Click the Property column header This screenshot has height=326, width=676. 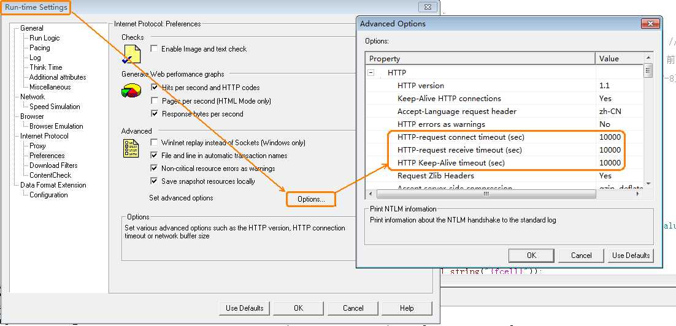[481, 59]
